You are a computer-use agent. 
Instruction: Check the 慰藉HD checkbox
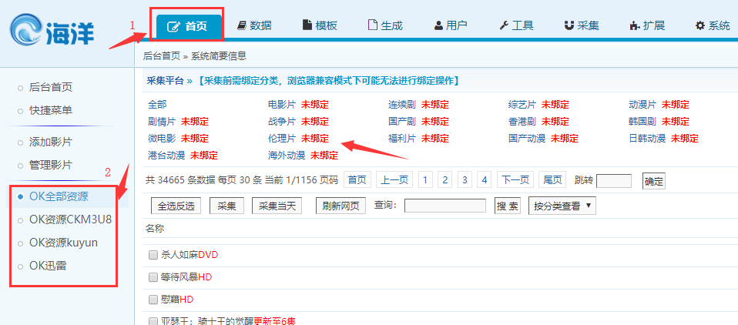(x=153, y=300)
